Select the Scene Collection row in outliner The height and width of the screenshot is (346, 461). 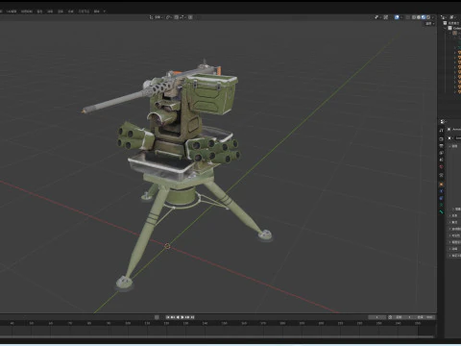tap(452, 23)
